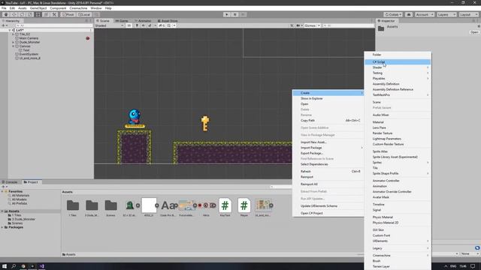
Task: Select the Hand tool in toolbar
Action: tap(6, 14)
